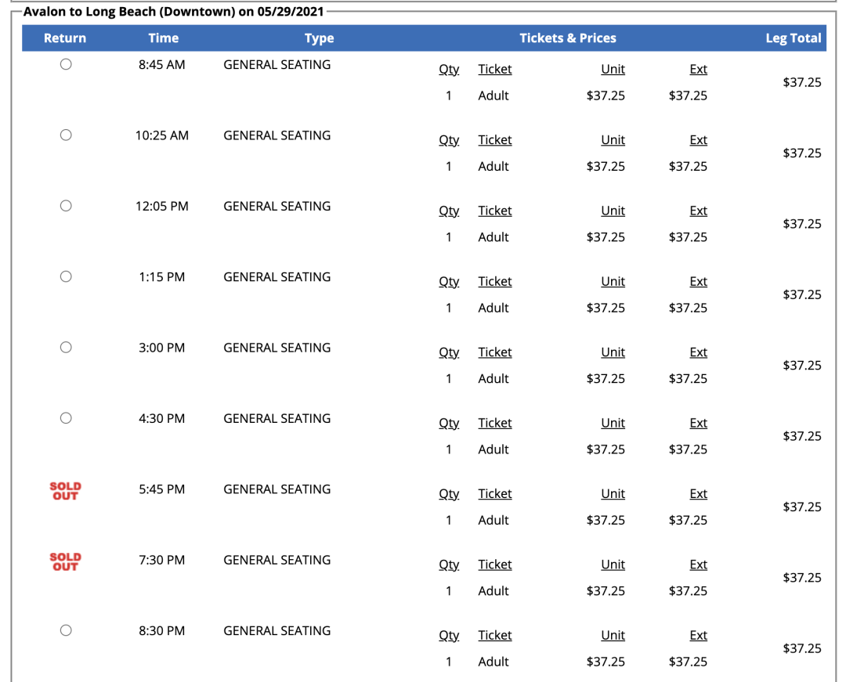846x682 pixels.
Task: Click the Adult ticket in the 8:45 AM row
Action: [493, 96]
